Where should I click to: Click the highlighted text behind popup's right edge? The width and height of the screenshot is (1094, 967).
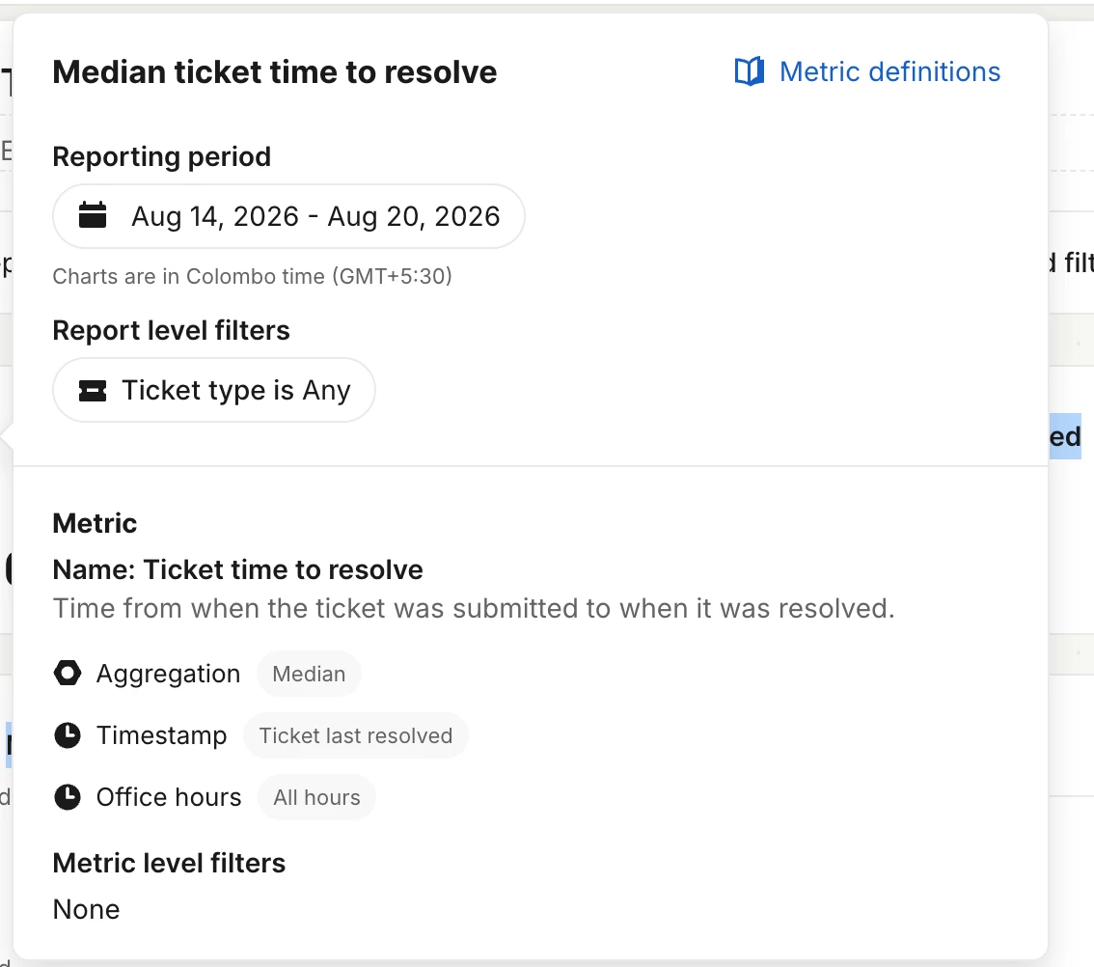pos(1065,436)
